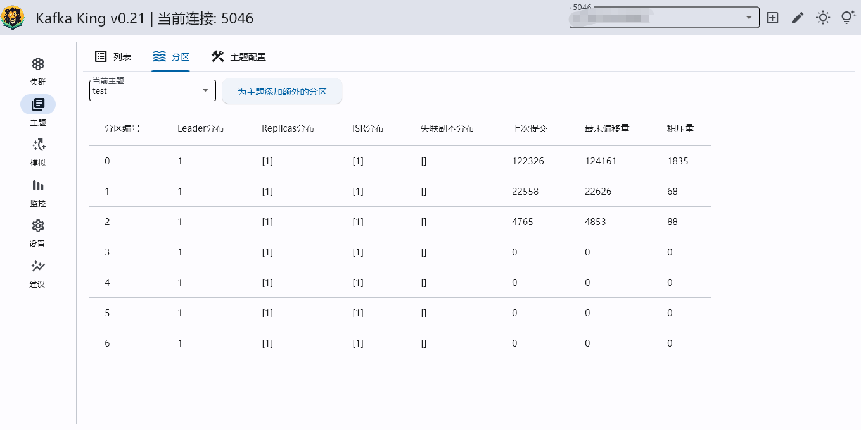861x430 pixels.
Task: Click the 监控 sidebar label
Action: point(38,204)
